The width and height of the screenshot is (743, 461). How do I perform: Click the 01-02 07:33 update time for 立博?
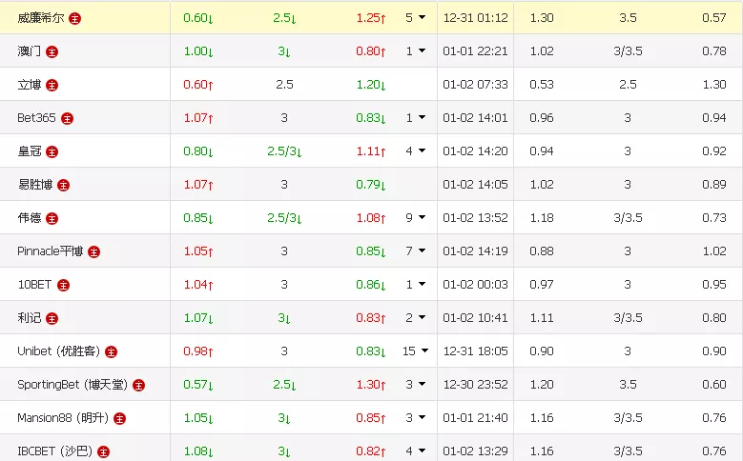tap(475, 85)
